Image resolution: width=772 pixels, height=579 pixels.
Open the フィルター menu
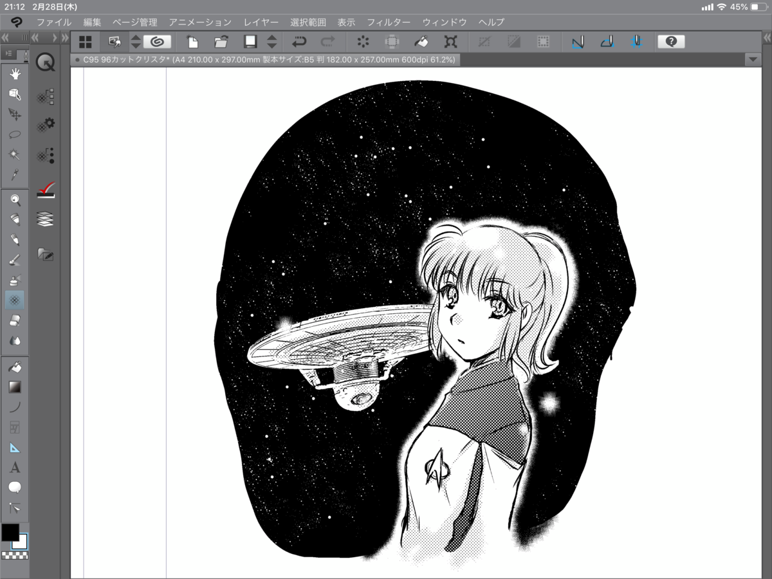pos(388,23)
